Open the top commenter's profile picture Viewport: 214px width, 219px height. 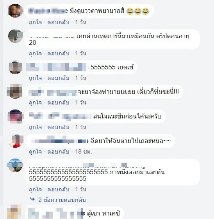tap(15, 11)
